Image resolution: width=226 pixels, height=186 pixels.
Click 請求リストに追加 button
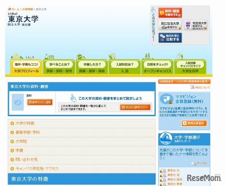[x=40, y=102]
